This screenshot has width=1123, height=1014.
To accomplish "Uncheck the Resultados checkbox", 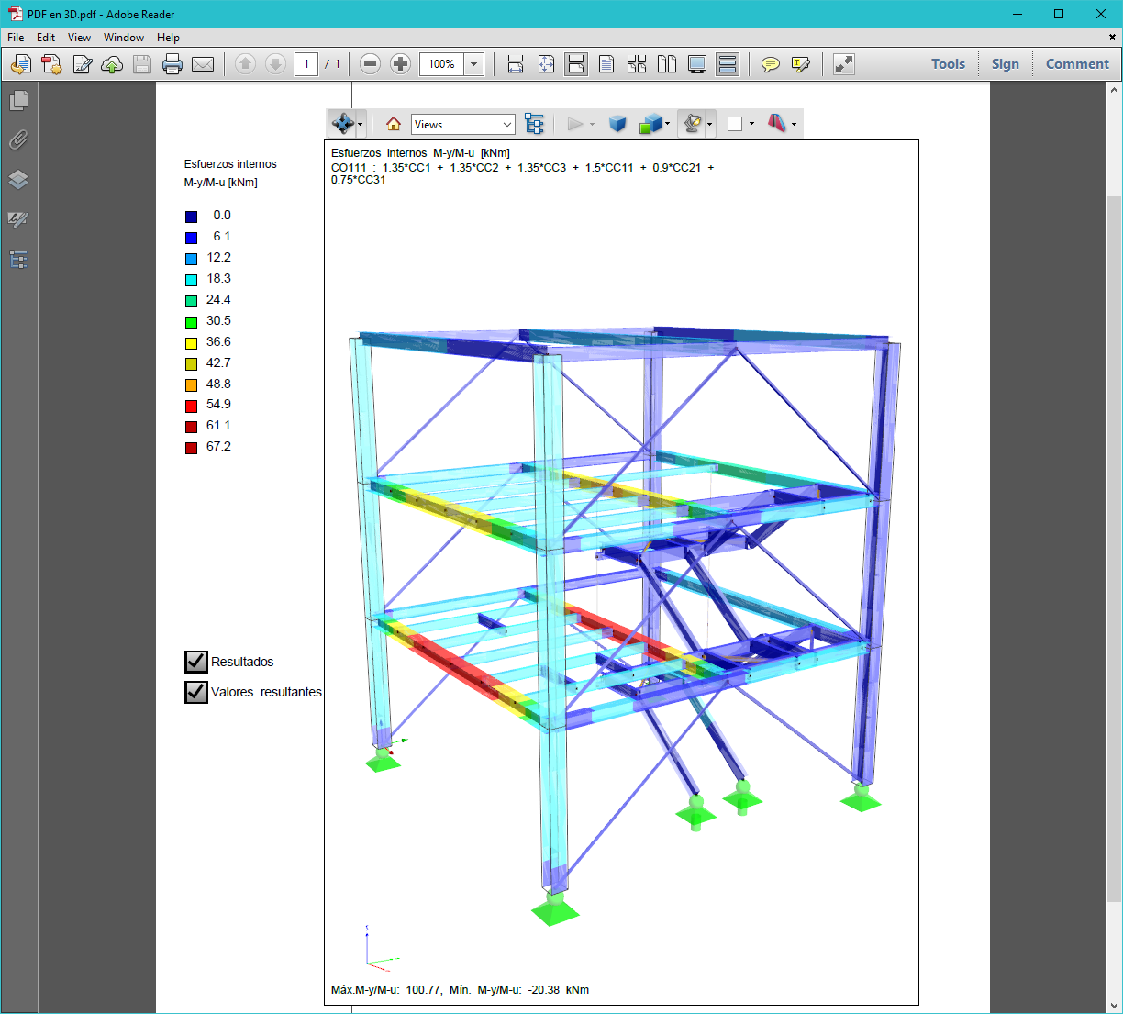I will click(x=195, y=661).
